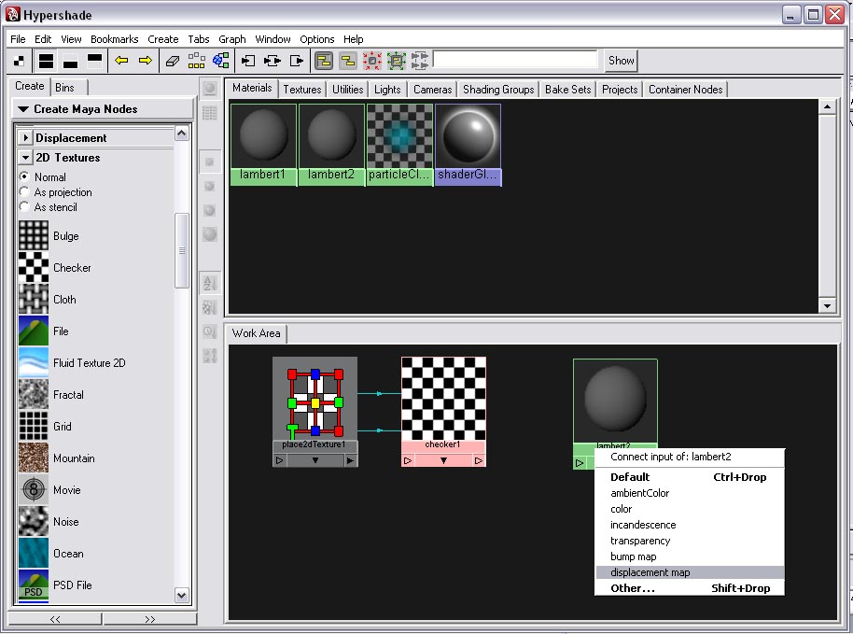
Task: Choose displacement map in the connect menu
Action: (x=690, y=572)
